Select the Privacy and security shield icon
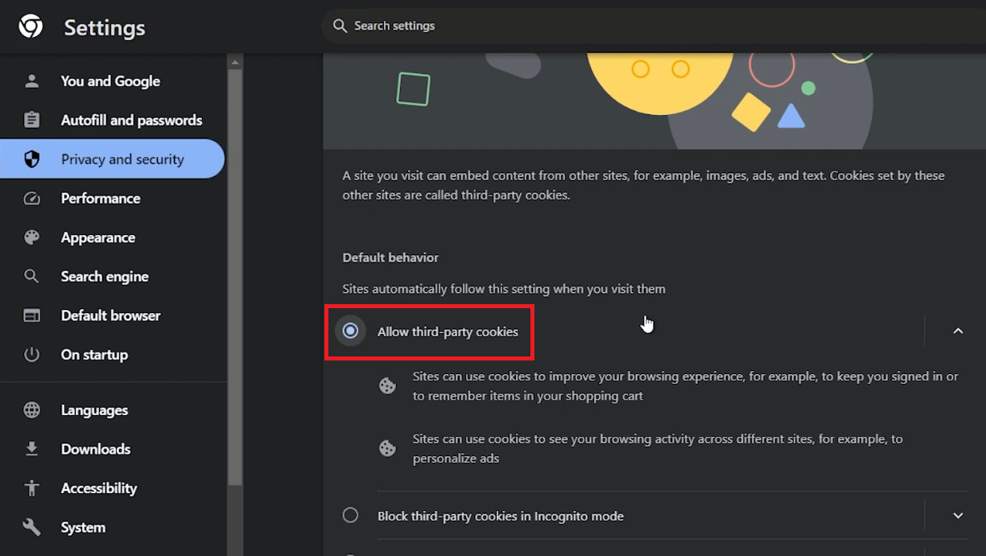Screen dimensions: 986x556 (31, 159)
